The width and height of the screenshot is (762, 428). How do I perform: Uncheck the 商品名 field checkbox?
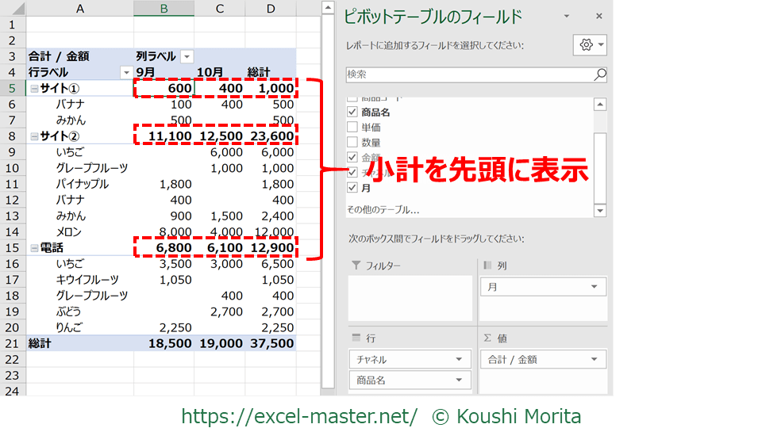click(x=352, y=113)
